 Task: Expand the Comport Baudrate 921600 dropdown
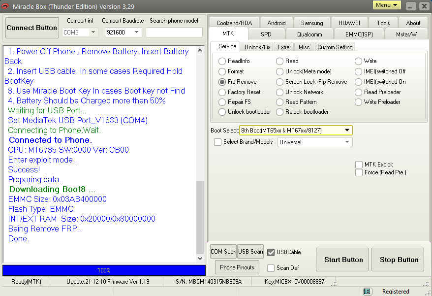click(x=136, y=33)
